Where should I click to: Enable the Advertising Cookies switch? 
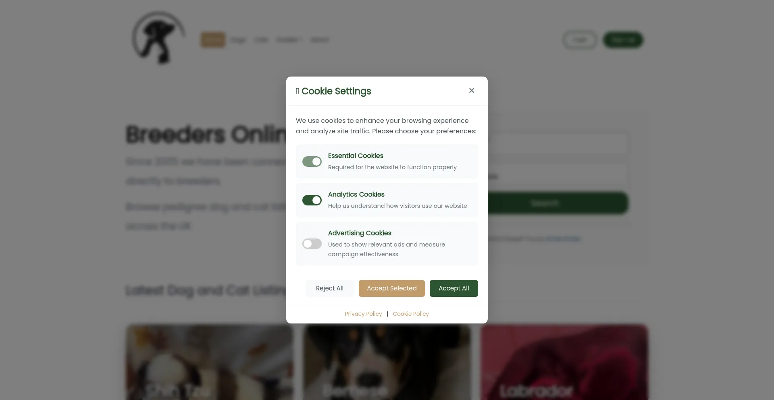coord(312,244)
